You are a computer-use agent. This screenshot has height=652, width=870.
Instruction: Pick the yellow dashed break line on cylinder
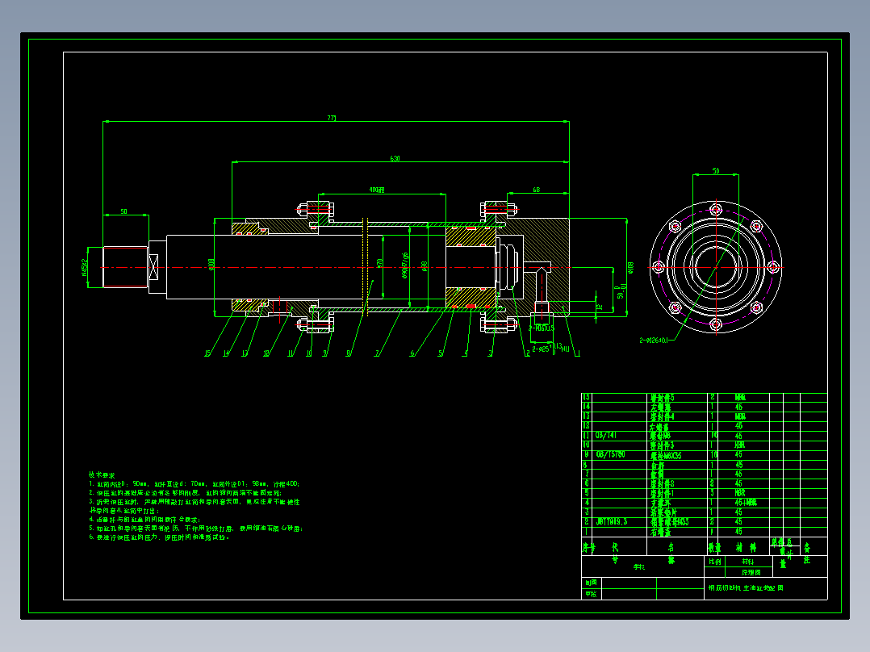coord(365,267)
